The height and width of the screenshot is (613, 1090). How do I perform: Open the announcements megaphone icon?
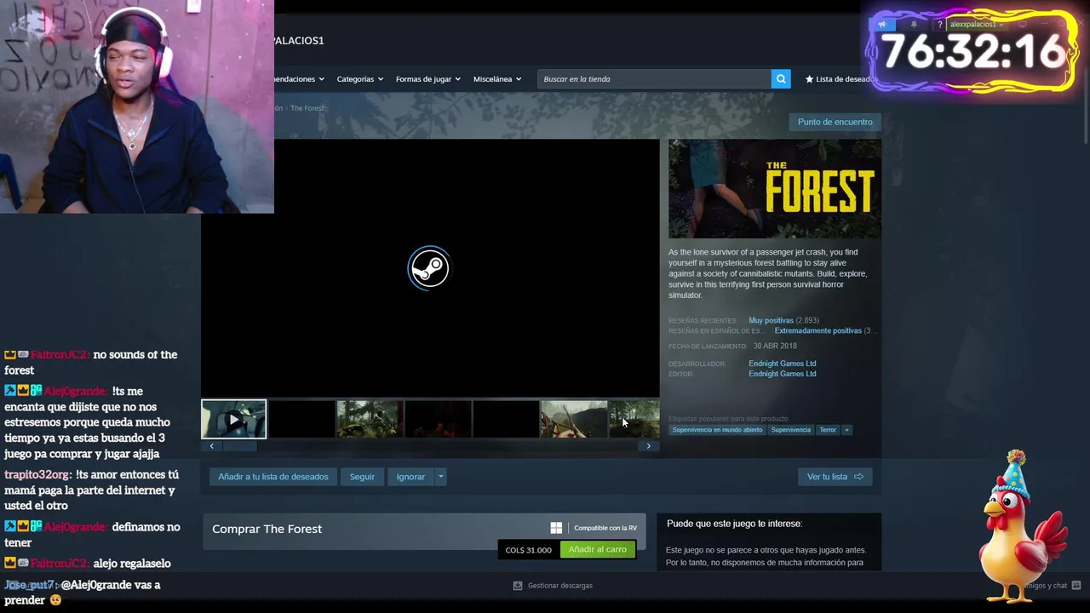click(883, 25)
